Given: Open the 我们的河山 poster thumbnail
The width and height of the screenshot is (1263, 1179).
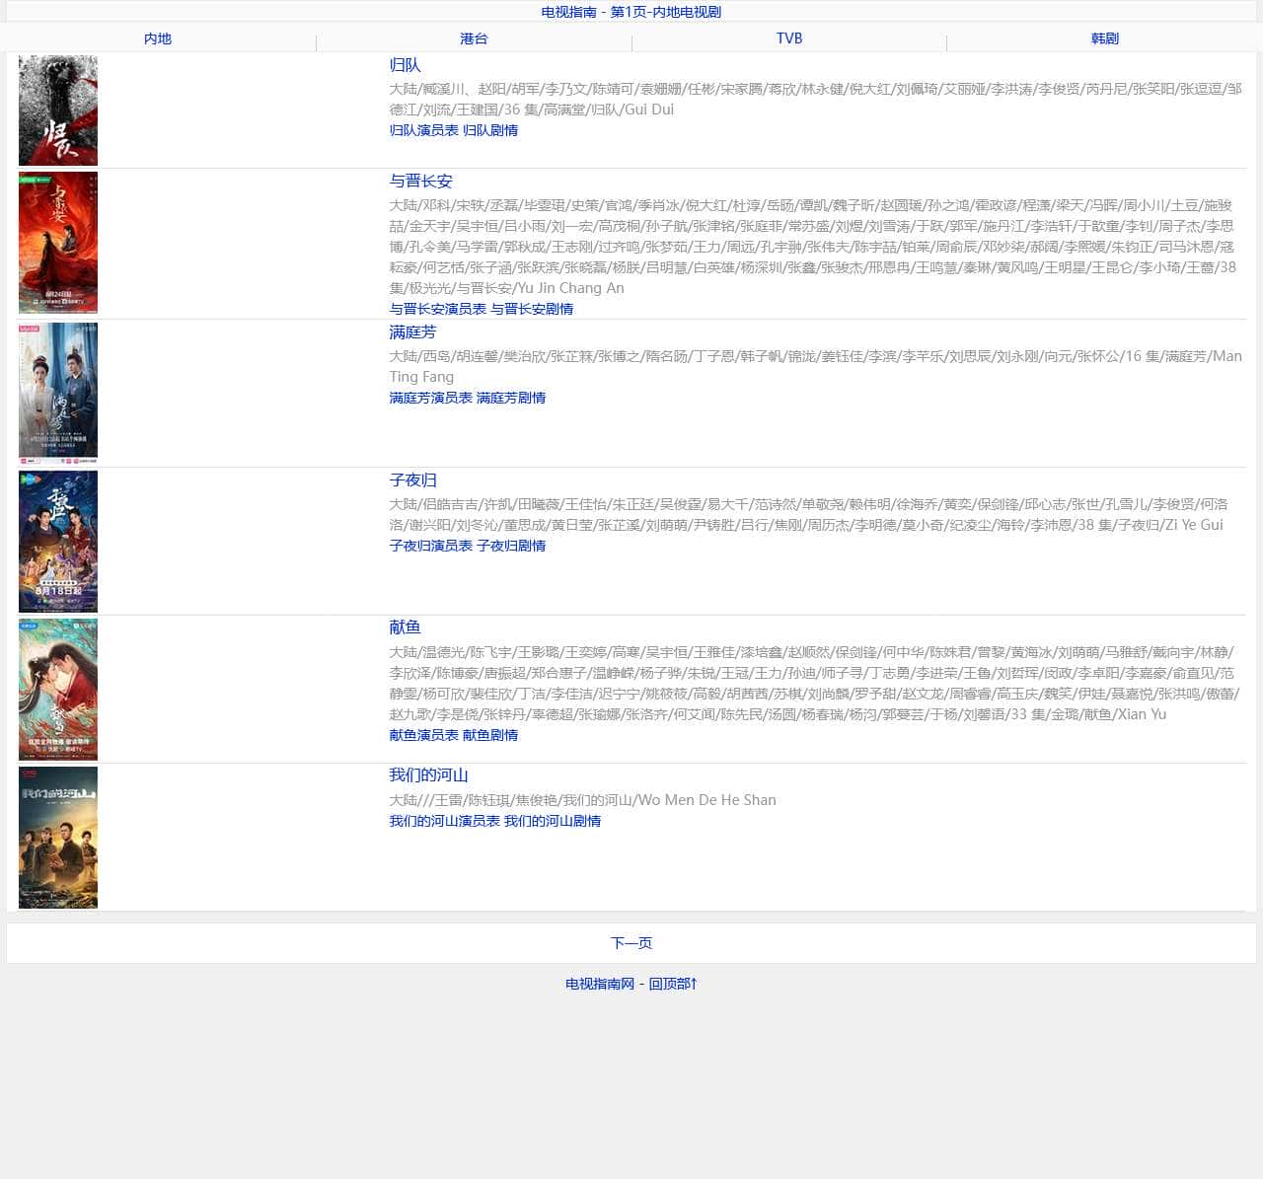Looking at the screenshot, I should pyautogui.click(x=58, y=838).
